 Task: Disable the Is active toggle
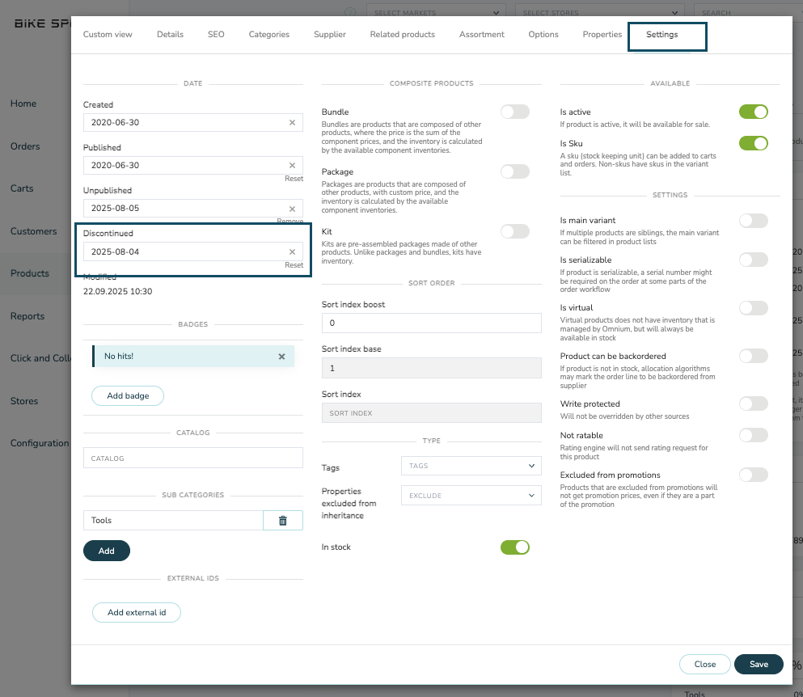753,112
